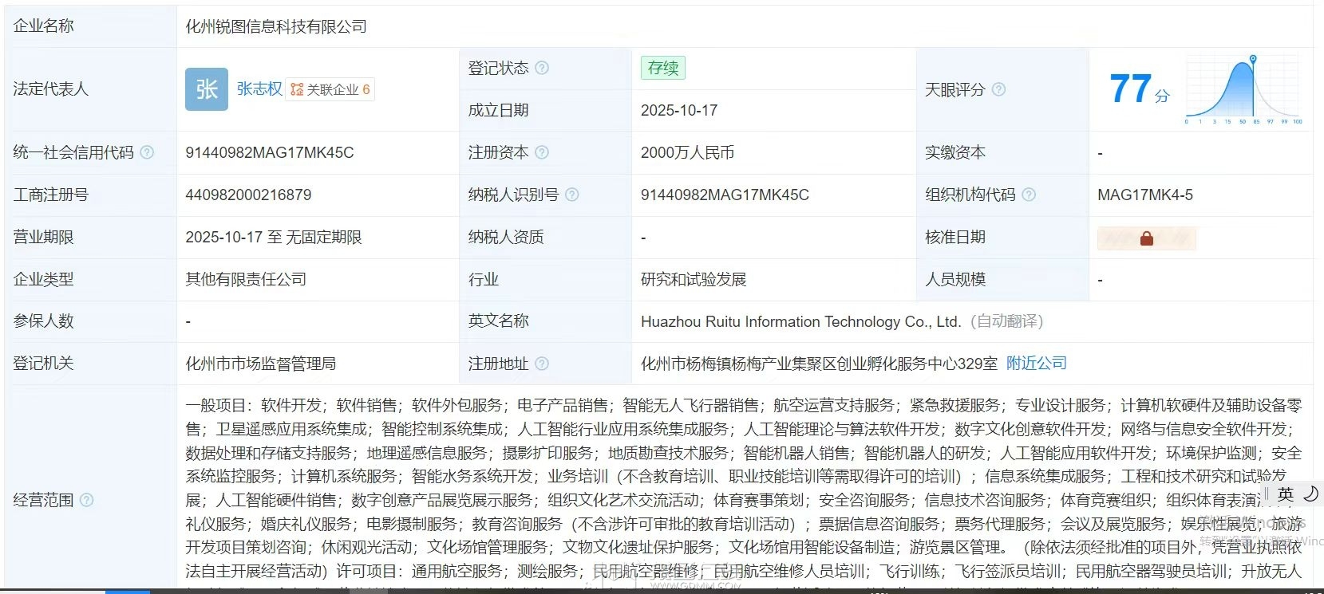Screen dimensions: 1324x594
Task: Click the score distribution curve chart
Action: coord(1243,89)
